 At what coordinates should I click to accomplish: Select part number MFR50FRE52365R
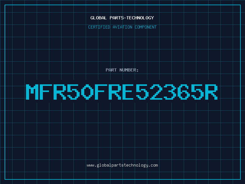pos(122,92)
